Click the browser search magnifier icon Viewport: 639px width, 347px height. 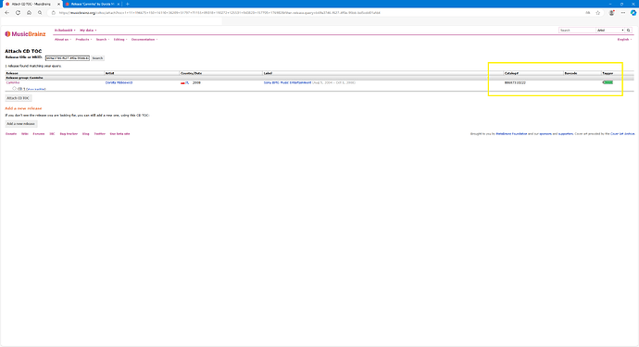click(40, 13)
